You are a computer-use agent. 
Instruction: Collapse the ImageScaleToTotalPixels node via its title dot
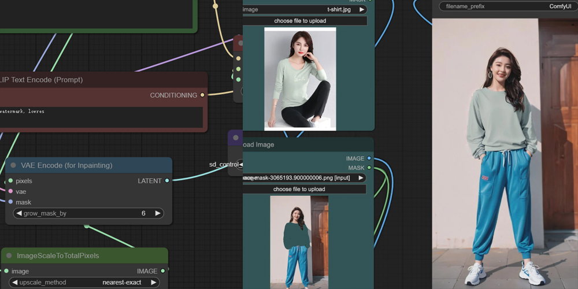click(9, 256)
